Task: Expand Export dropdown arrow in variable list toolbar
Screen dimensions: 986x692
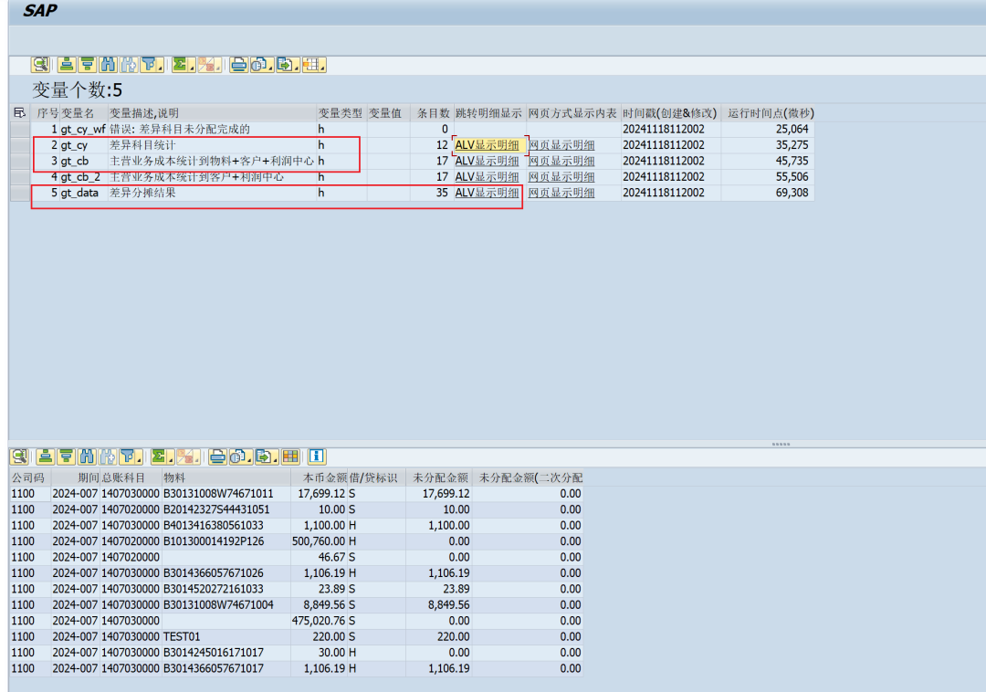Action: tap(297, 68)
